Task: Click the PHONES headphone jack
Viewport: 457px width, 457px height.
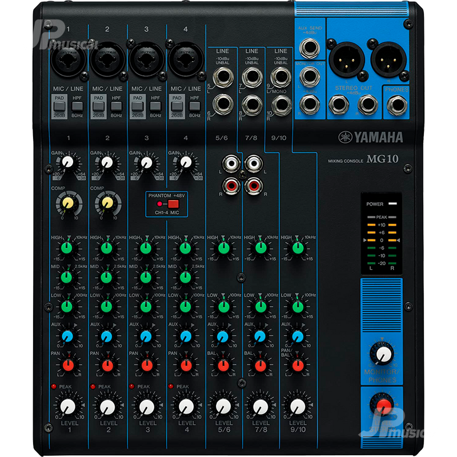Action: (x=397, y=105)
